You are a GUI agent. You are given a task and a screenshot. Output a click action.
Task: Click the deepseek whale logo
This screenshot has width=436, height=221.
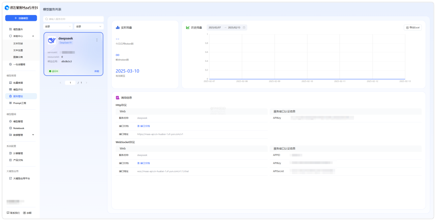52,40
